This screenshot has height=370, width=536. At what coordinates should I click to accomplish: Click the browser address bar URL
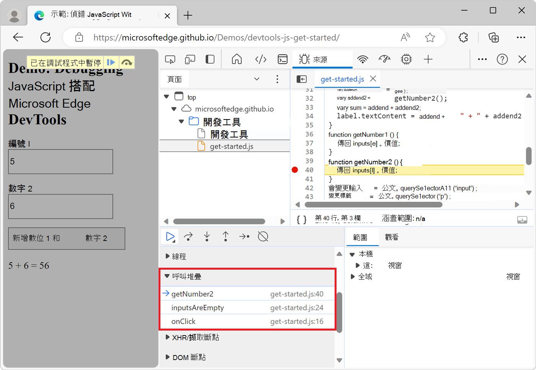coord(217,38)
